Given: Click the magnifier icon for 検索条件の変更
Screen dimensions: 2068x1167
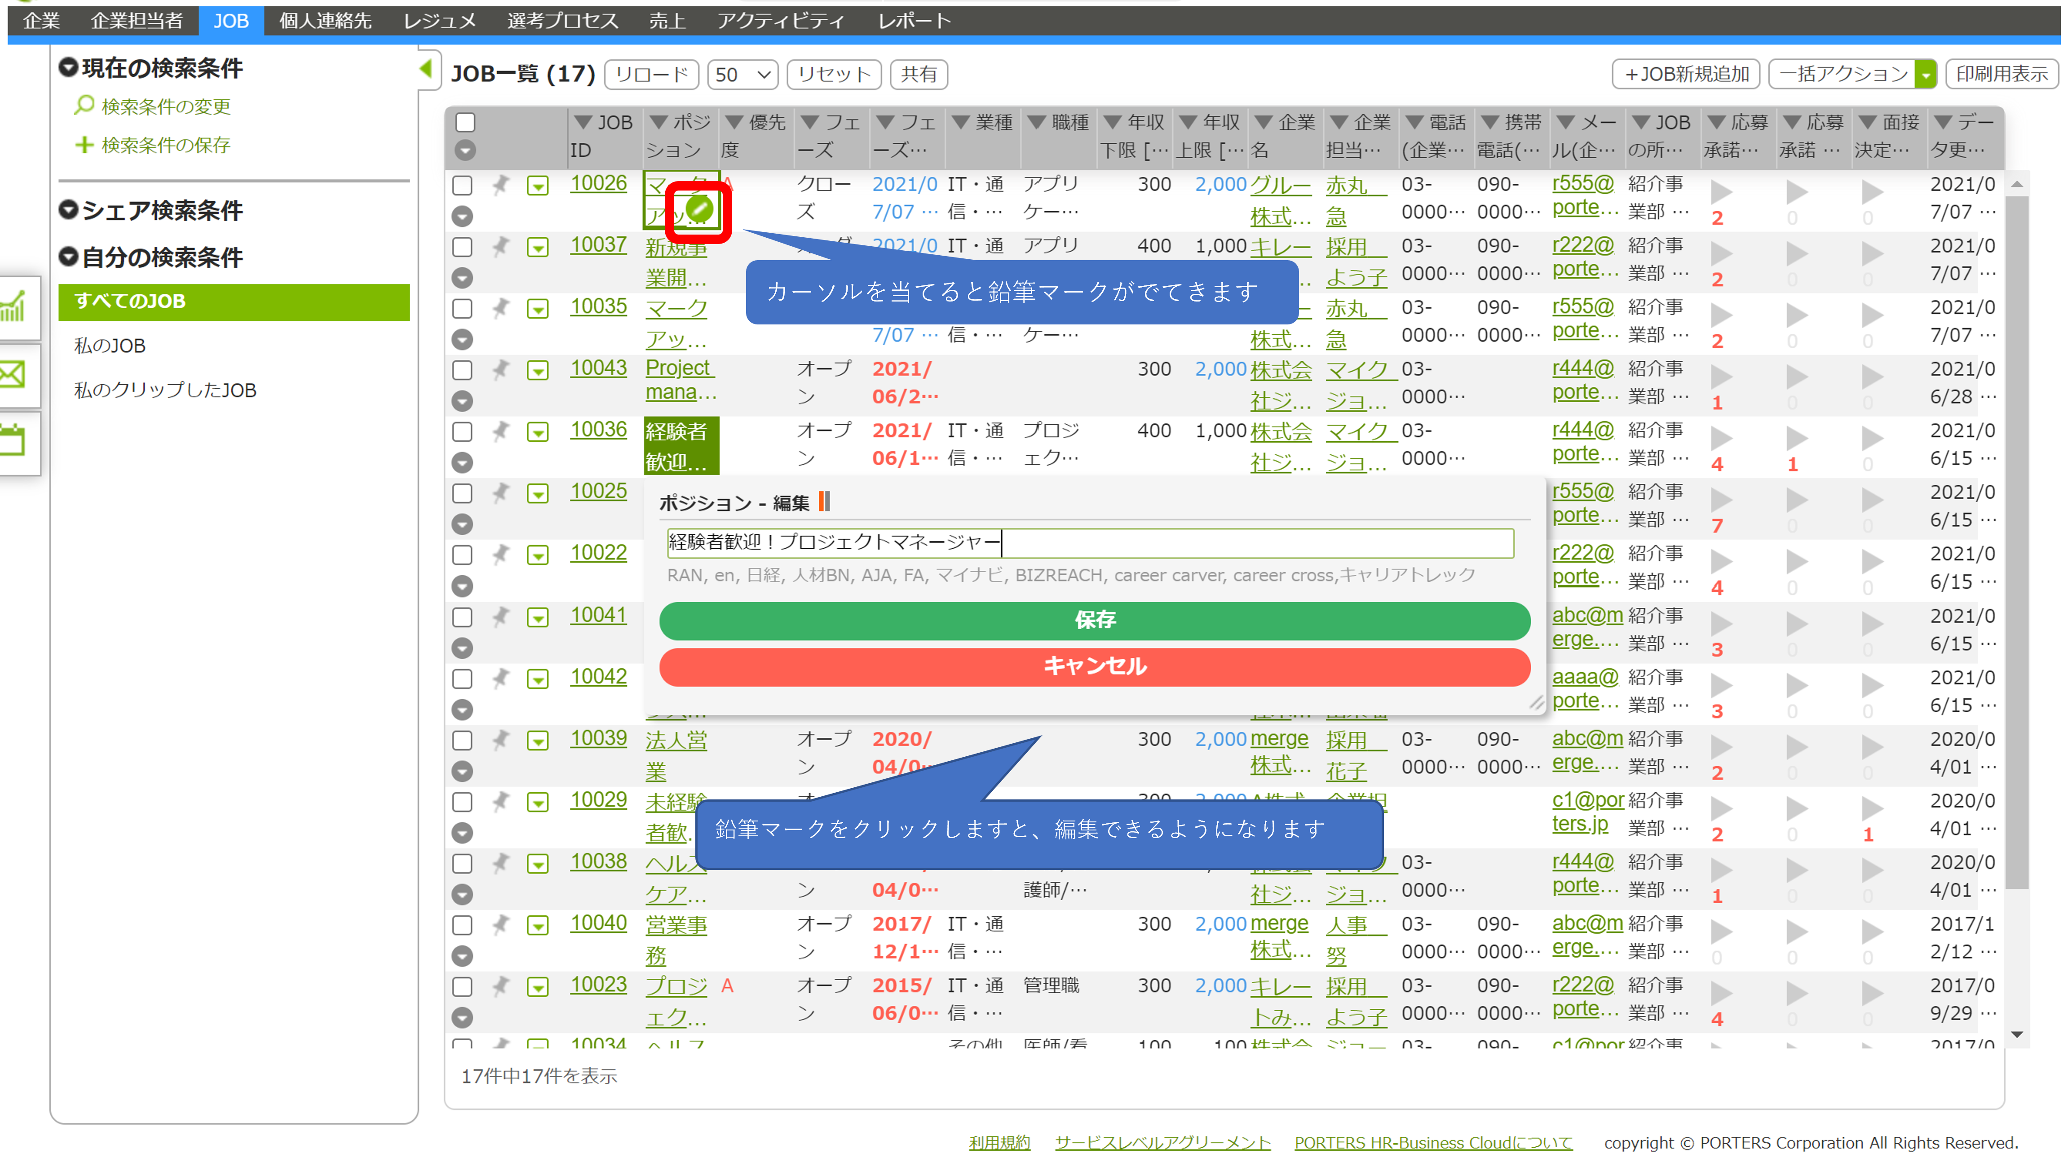Looking at the screenshot, I should pyautogui.click(x=84, y=105).
